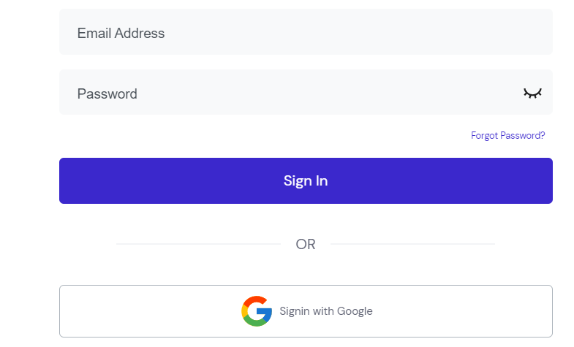The image size is (574, 347).
Task: Choose Signin with Google button
Action: (306, 311)
